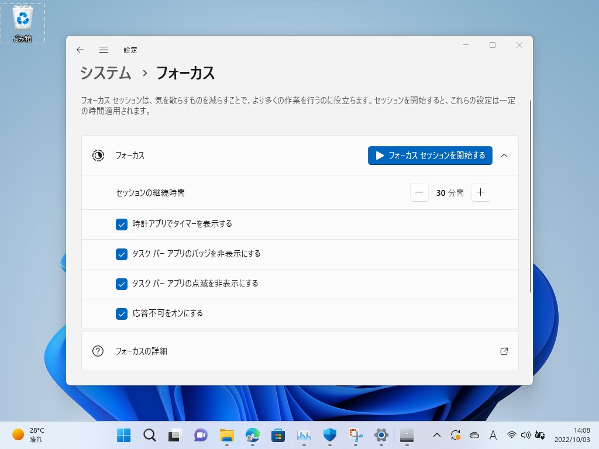
Task: Open the Settings navigation menu (hamburger)
Action: coord(104,50)
